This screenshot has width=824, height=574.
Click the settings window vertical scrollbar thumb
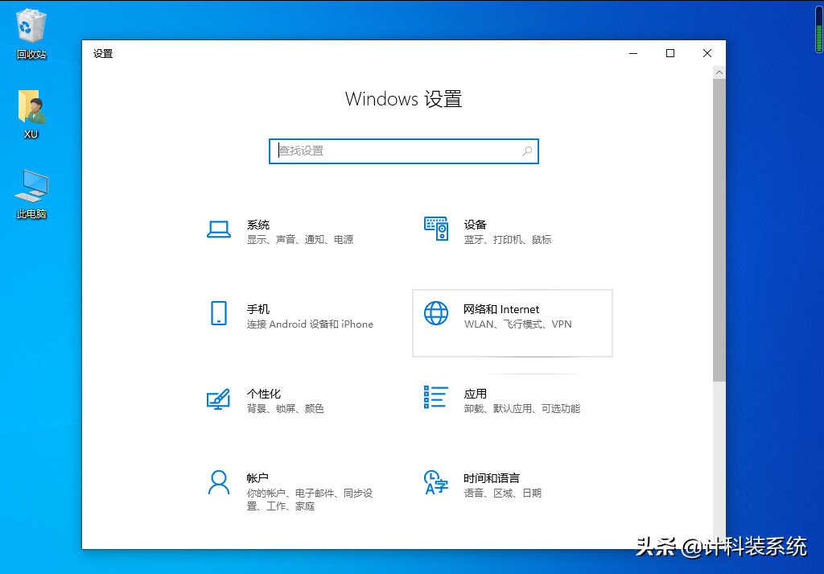tap(719, 230)
